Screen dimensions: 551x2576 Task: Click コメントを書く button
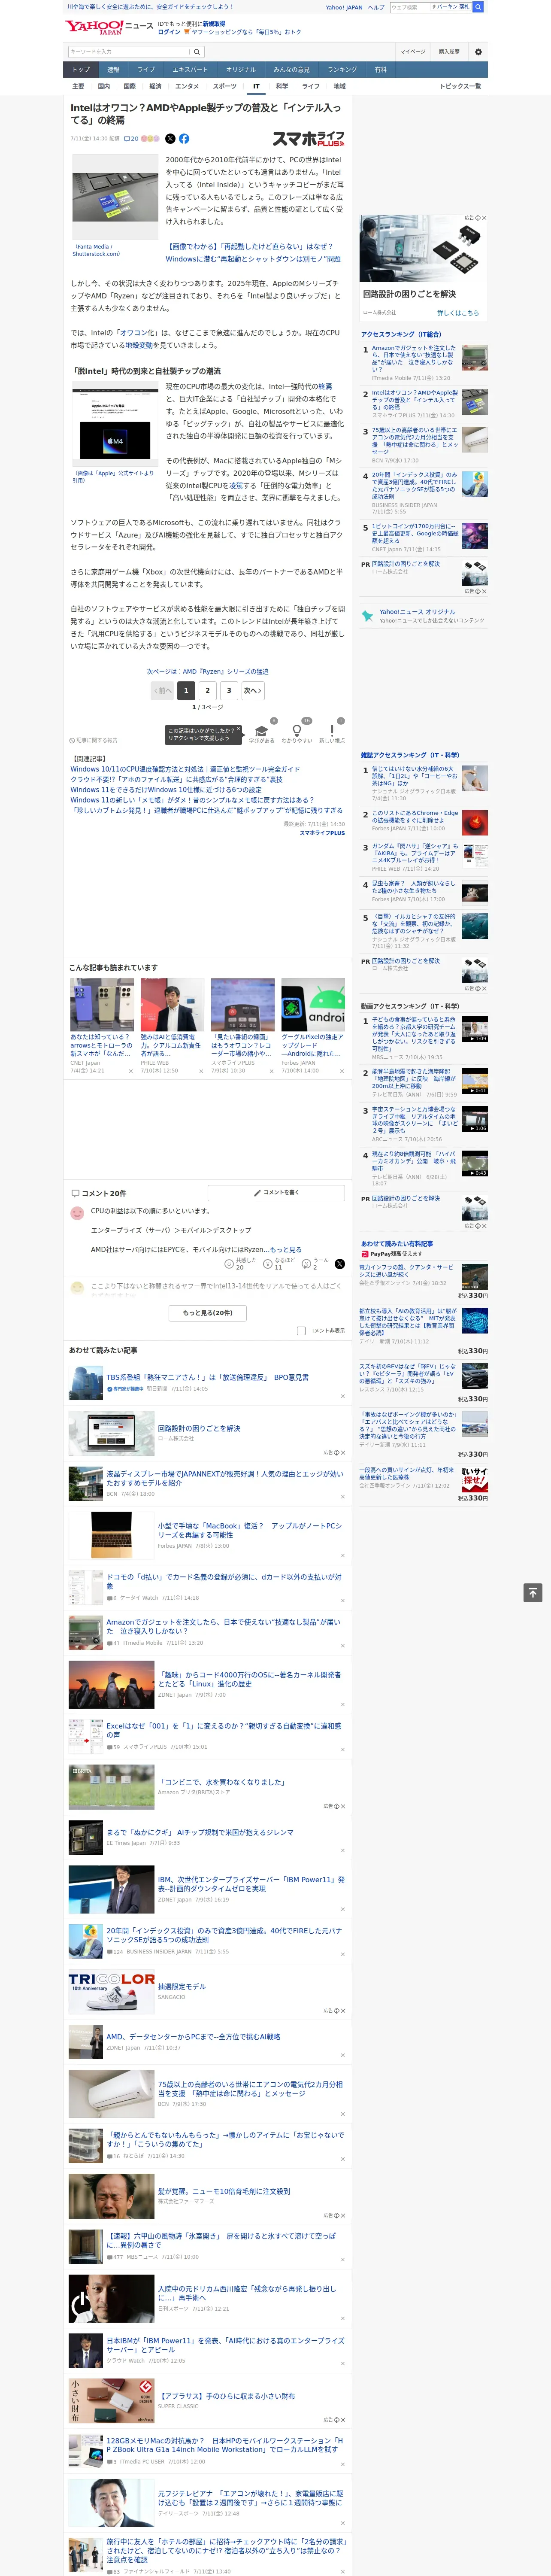pos(277,1193)
